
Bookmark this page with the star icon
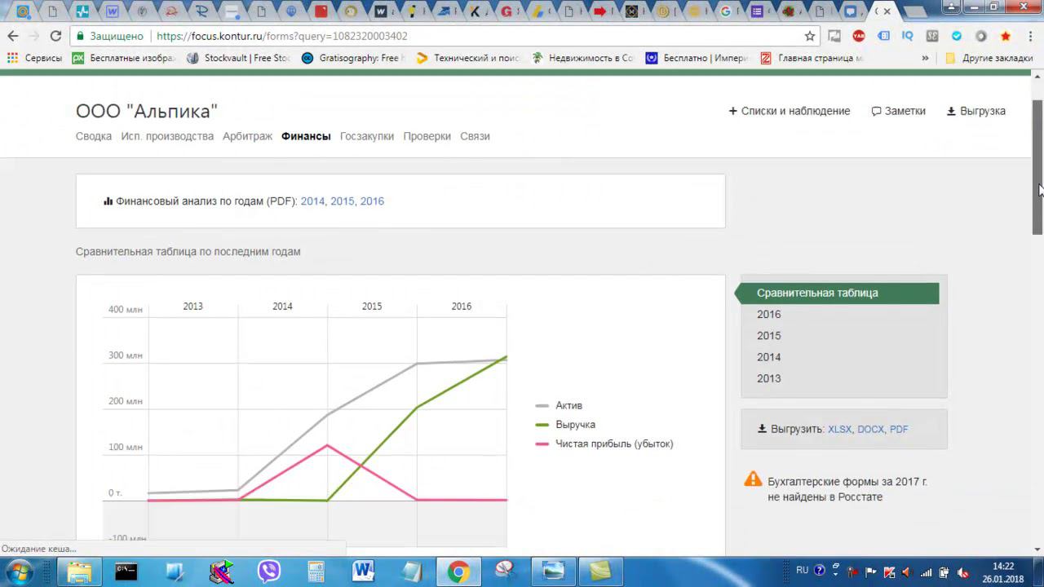[x=810, y=36]
